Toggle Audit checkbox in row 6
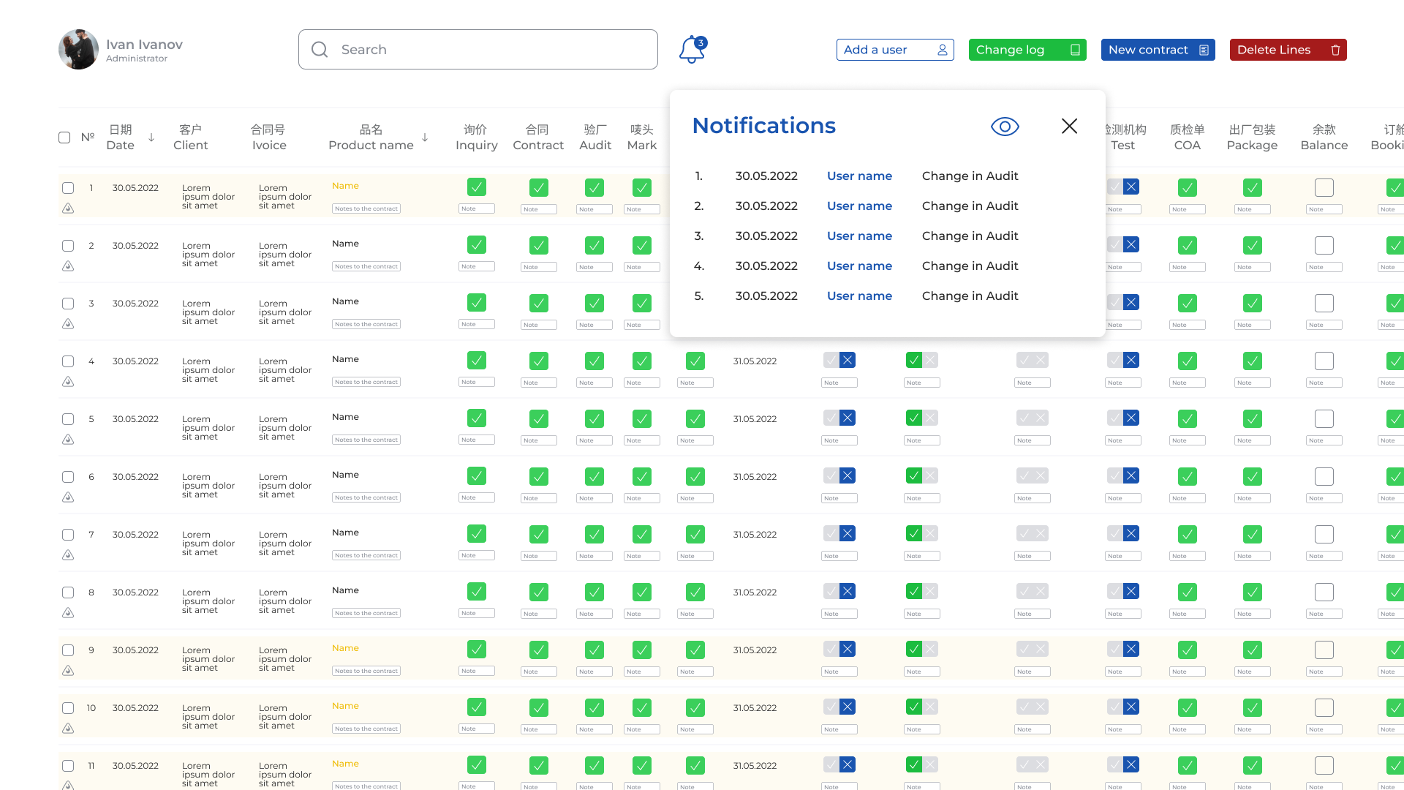1404x790 pixels. coord(595,477)
